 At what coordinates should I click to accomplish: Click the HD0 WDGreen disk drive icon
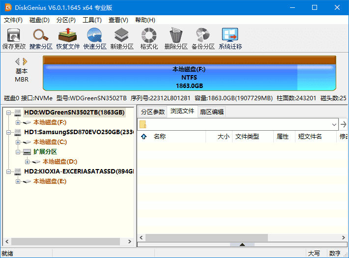point(18,113)
